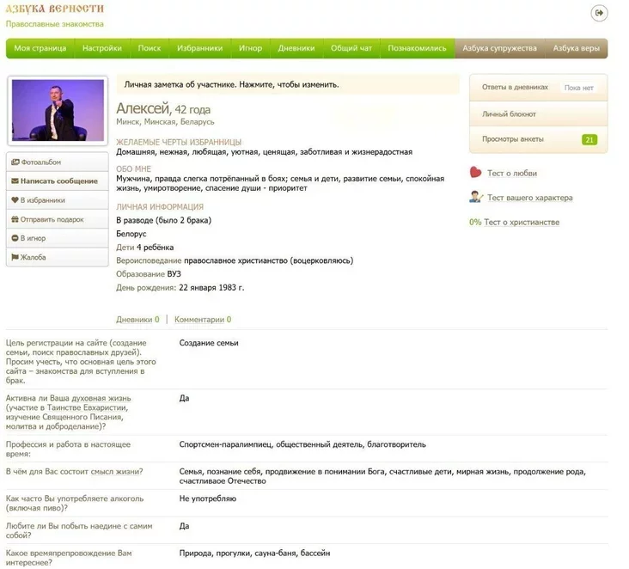Add the profile to В избранники
Screen dimensions: 629x569
[43, 200]
